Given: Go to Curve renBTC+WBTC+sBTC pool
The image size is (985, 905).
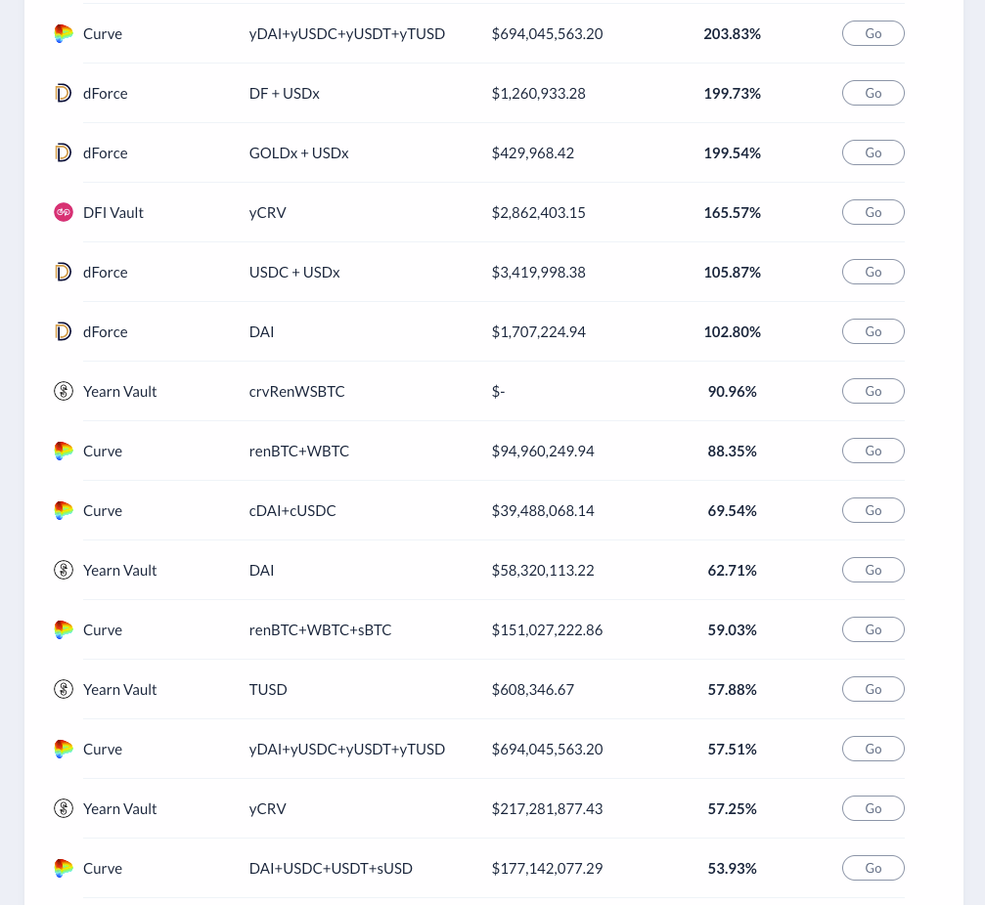Looking at the screenshot, I should [873, 629].
